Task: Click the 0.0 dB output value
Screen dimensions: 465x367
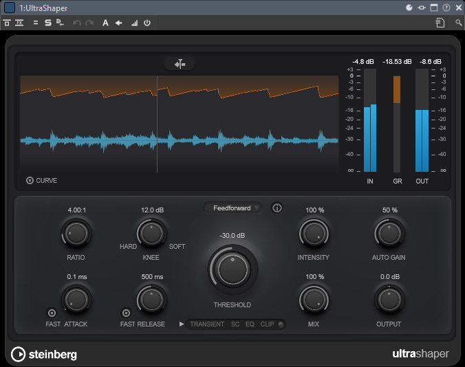Action: (x=389, y=277)
